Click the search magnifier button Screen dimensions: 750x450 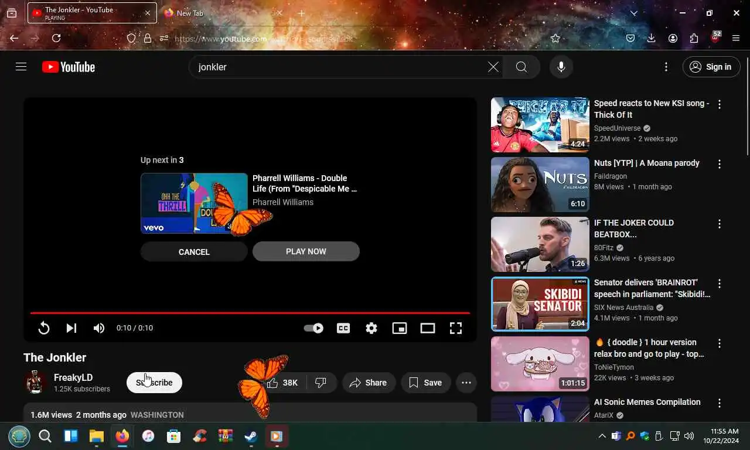(521, 67)
